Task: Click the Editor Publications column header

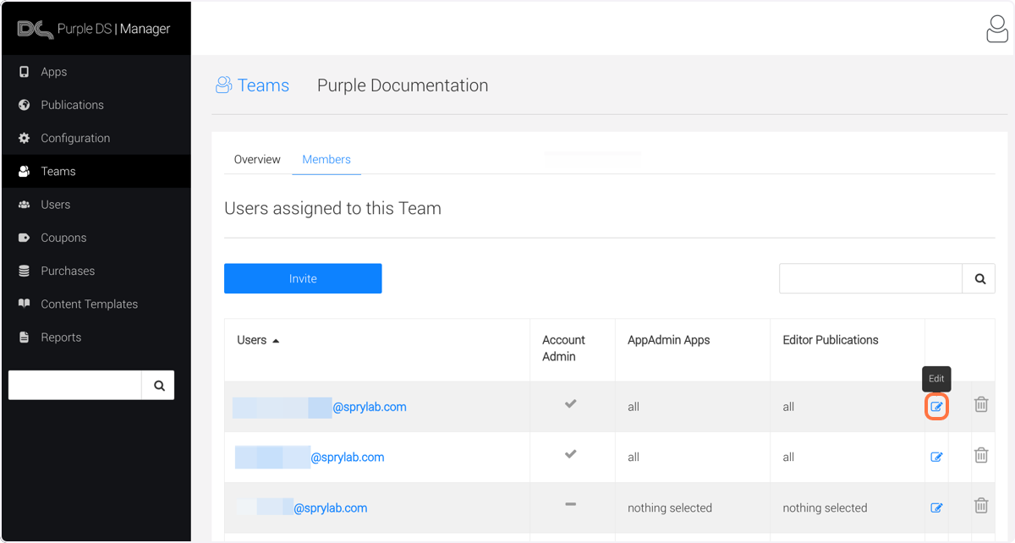Action: click(x=831, y=340)
